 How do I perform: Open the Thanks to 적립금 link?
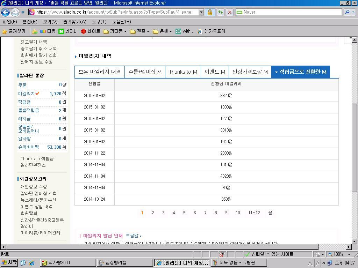(37, 159)
